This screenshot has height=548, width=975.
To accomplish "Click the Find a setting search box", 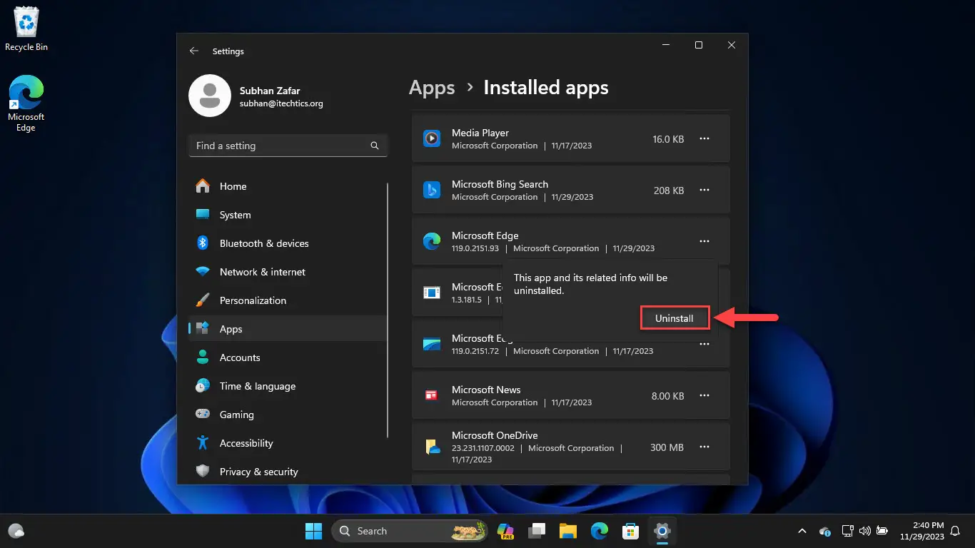I will [x=288, y=146].
